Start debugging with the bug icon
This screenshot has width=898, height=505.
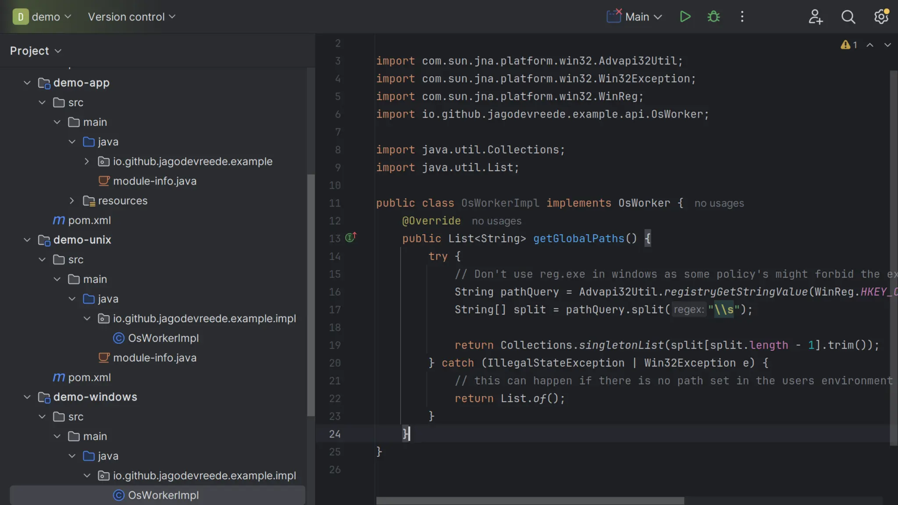point(713,17)
